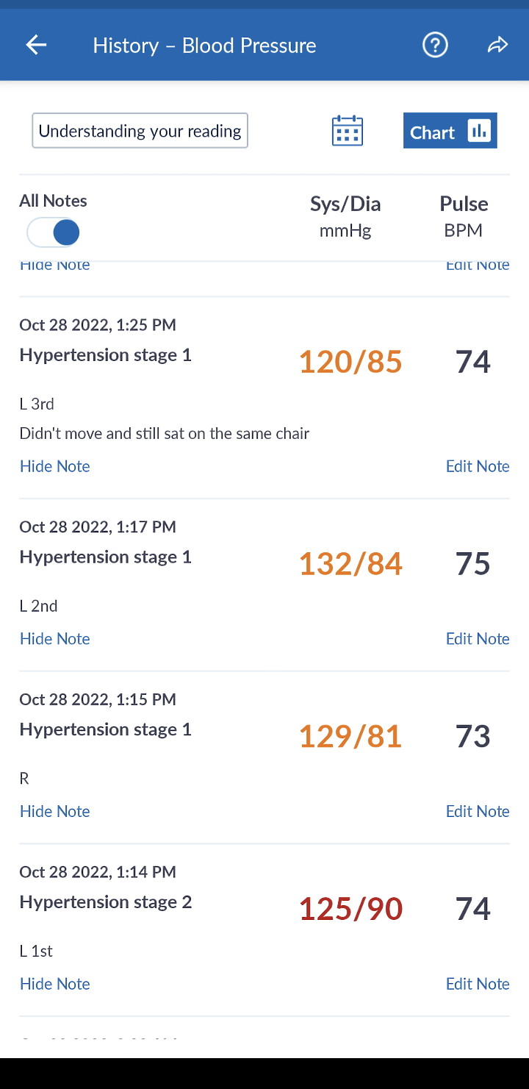Hide note for 1:15 PM reading
The image size is (529, 1089).
point(55,812)
